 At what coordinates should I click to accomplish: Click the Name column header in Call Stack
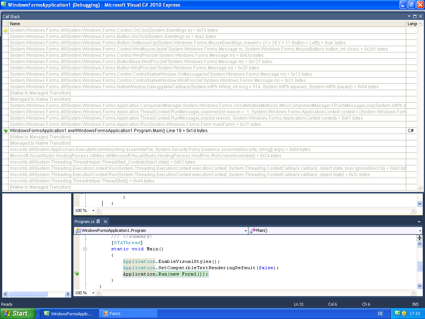(x=207, y=24)
